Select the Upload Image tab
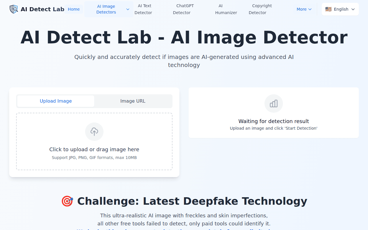This screenshot has height=230, width=368. [x=56, y=101]
